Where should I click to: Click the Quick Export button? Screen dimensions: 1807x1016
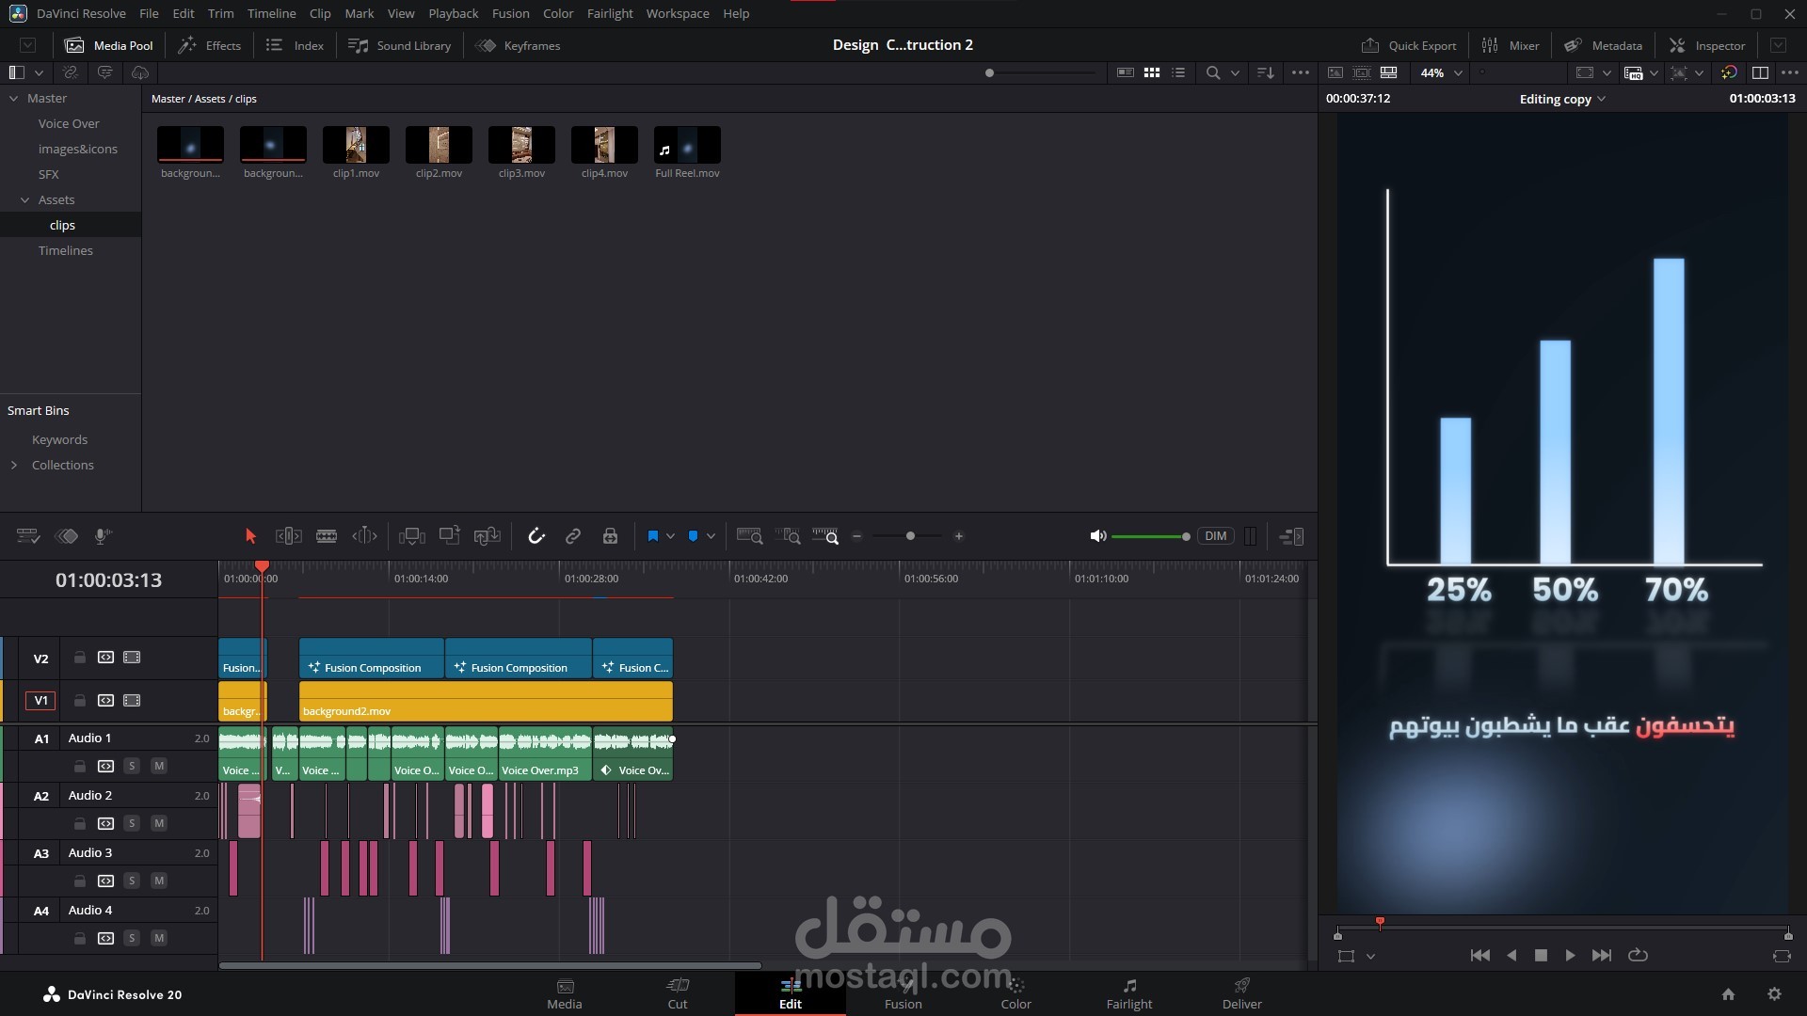coord(1409,45)
